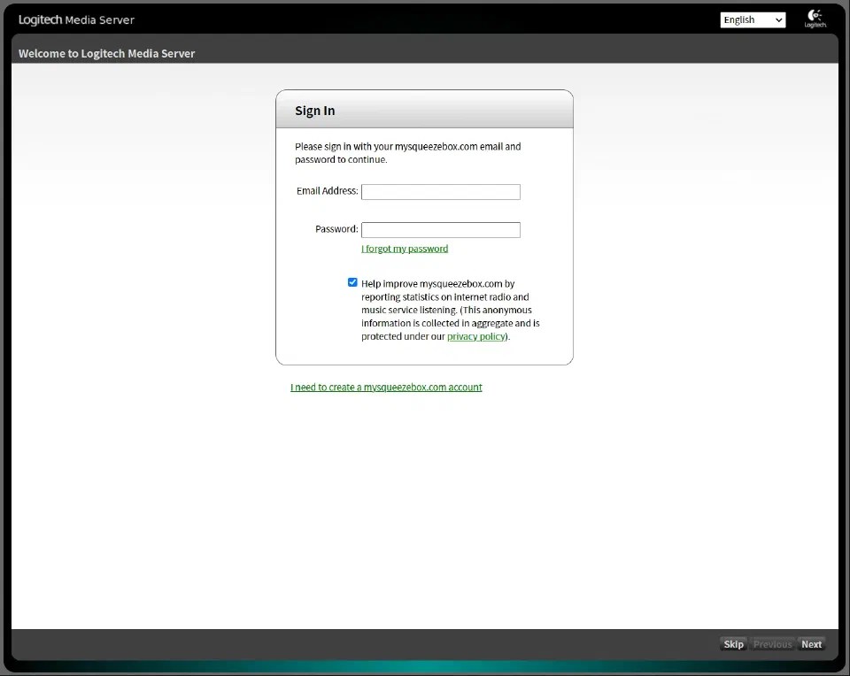Click the 'Welcome to Logitech Media Server' title
This screenshot has width=850, height=676.
(x=107, y=54)
